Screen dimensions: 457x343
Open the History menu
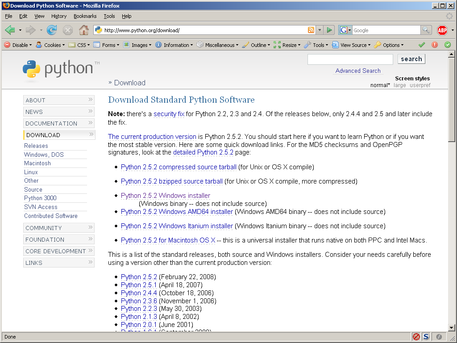[59, 16]
